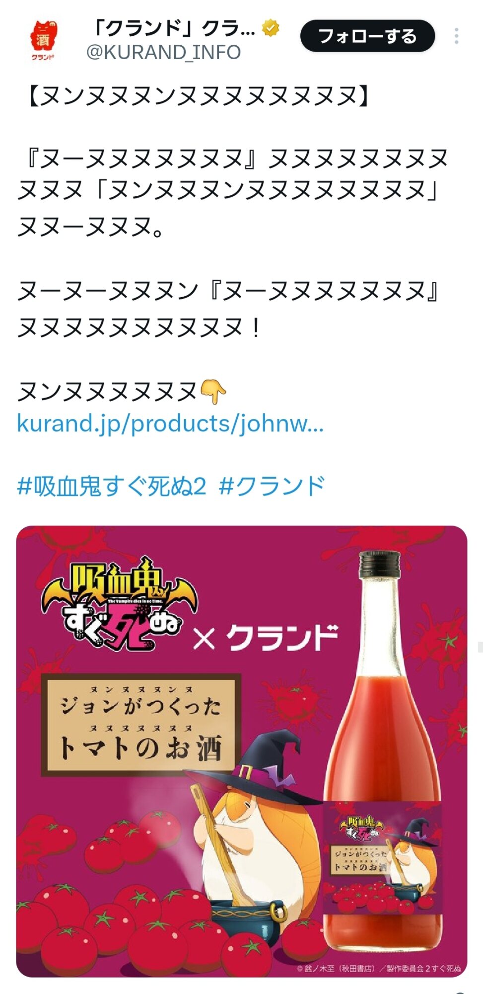Open the kurand.jp/products link

pos(170,423)
